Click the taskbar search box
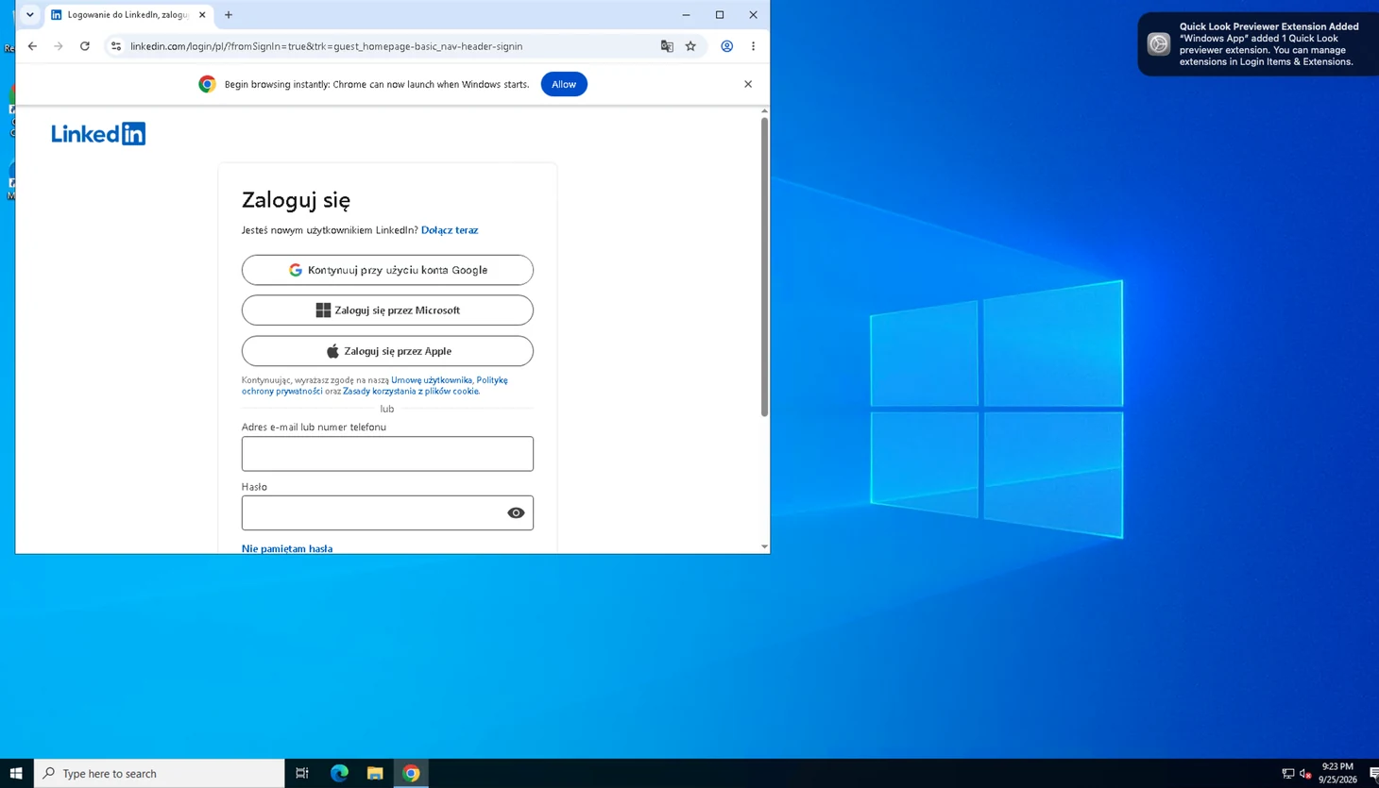The width and height of the screenshot is (1379, 788). coord(160,774)
